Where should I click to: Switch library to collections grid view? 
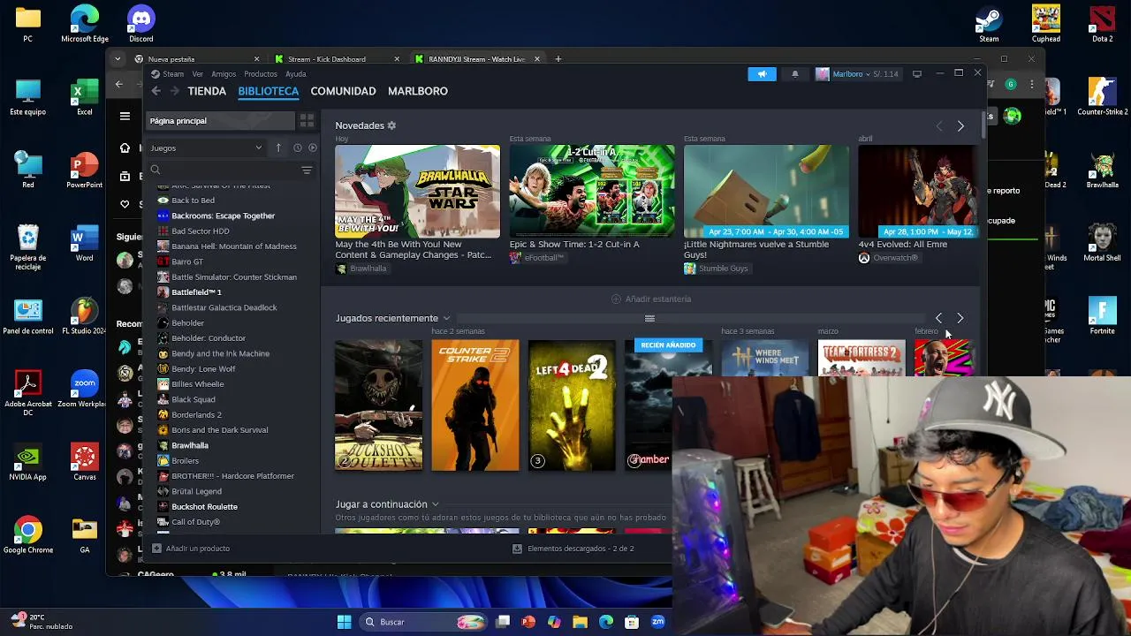pyautogui.click(x=307, y=121)
